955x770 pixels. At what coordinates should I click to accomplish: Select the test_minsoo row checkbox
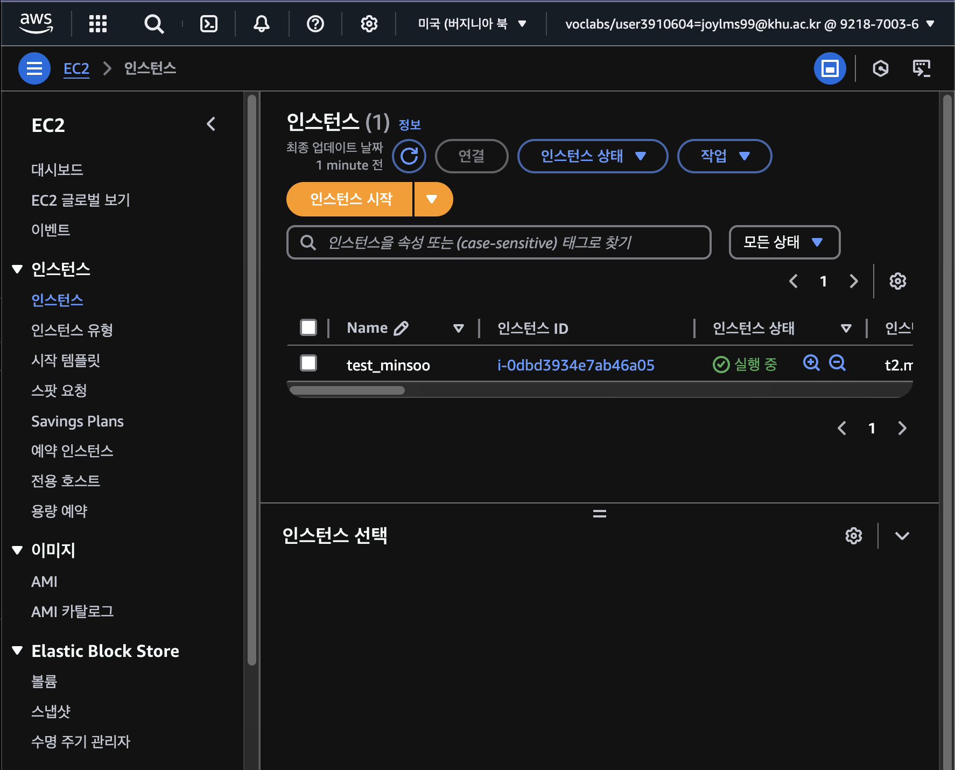pyautogui.click(x=308, y=363)
